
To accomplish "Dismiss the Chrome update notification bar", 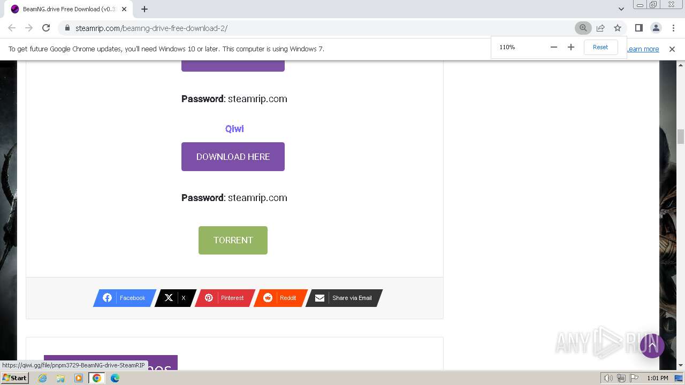I will point(672,49).
